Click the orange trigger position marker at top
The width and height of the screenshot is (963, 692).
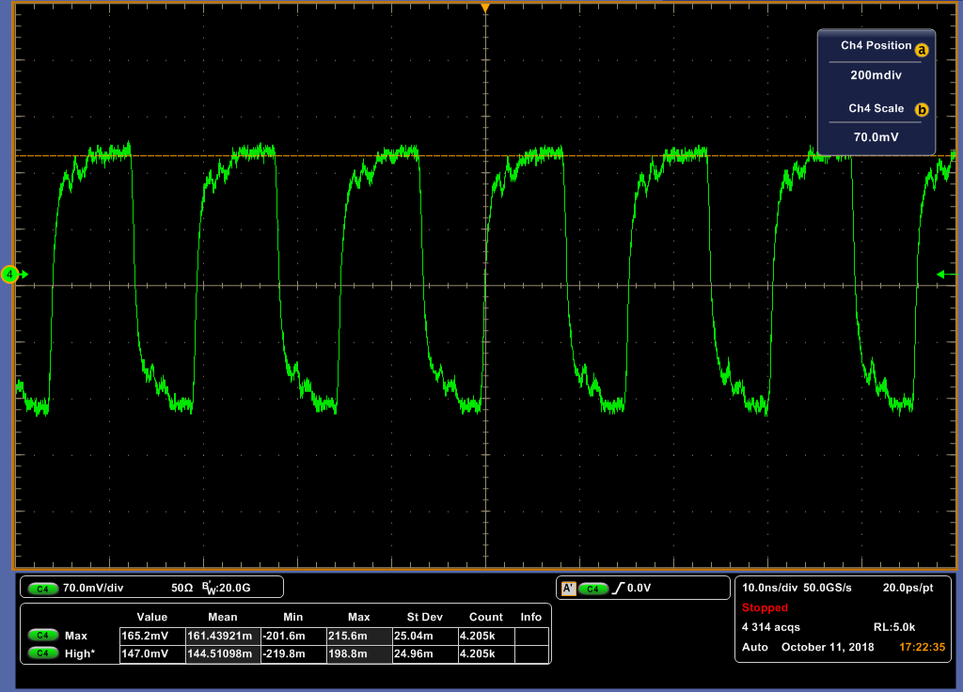485,8
